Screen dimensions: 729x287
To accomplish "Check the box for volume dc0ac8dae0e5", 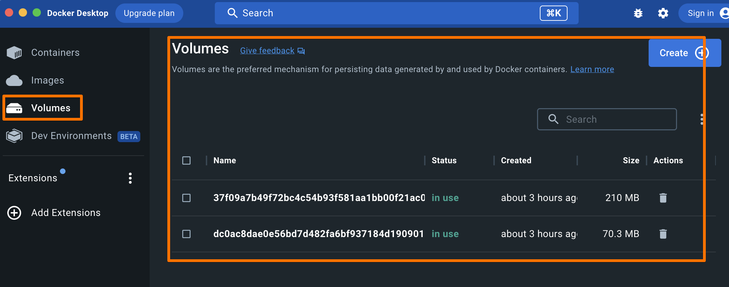I will pyautogui.click(x=186, y=234).
